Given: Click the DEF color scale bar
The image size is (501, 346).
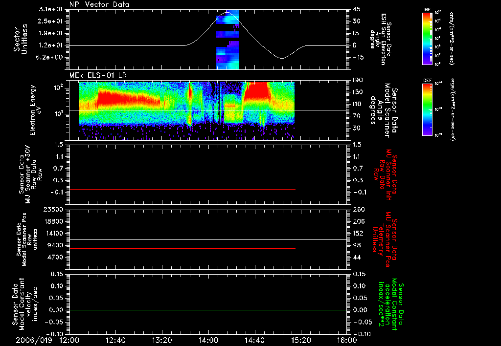Looking at the screenshot, I should [427, 109].
